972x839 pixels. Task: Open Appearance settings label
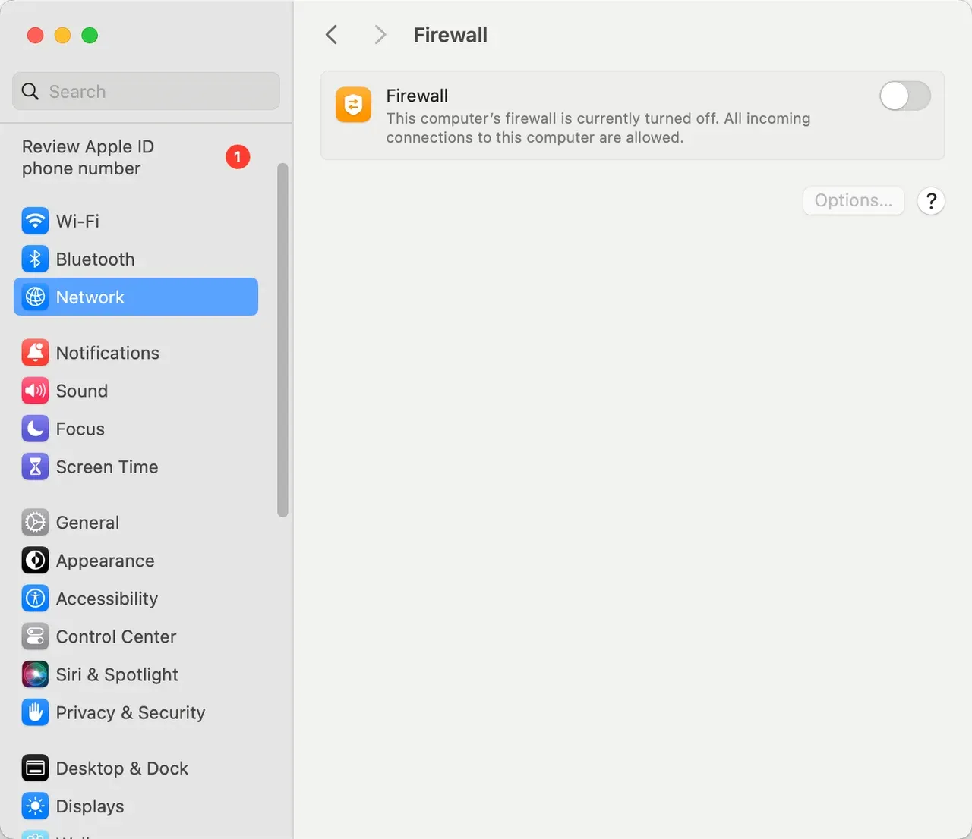[x=106, y=561]
